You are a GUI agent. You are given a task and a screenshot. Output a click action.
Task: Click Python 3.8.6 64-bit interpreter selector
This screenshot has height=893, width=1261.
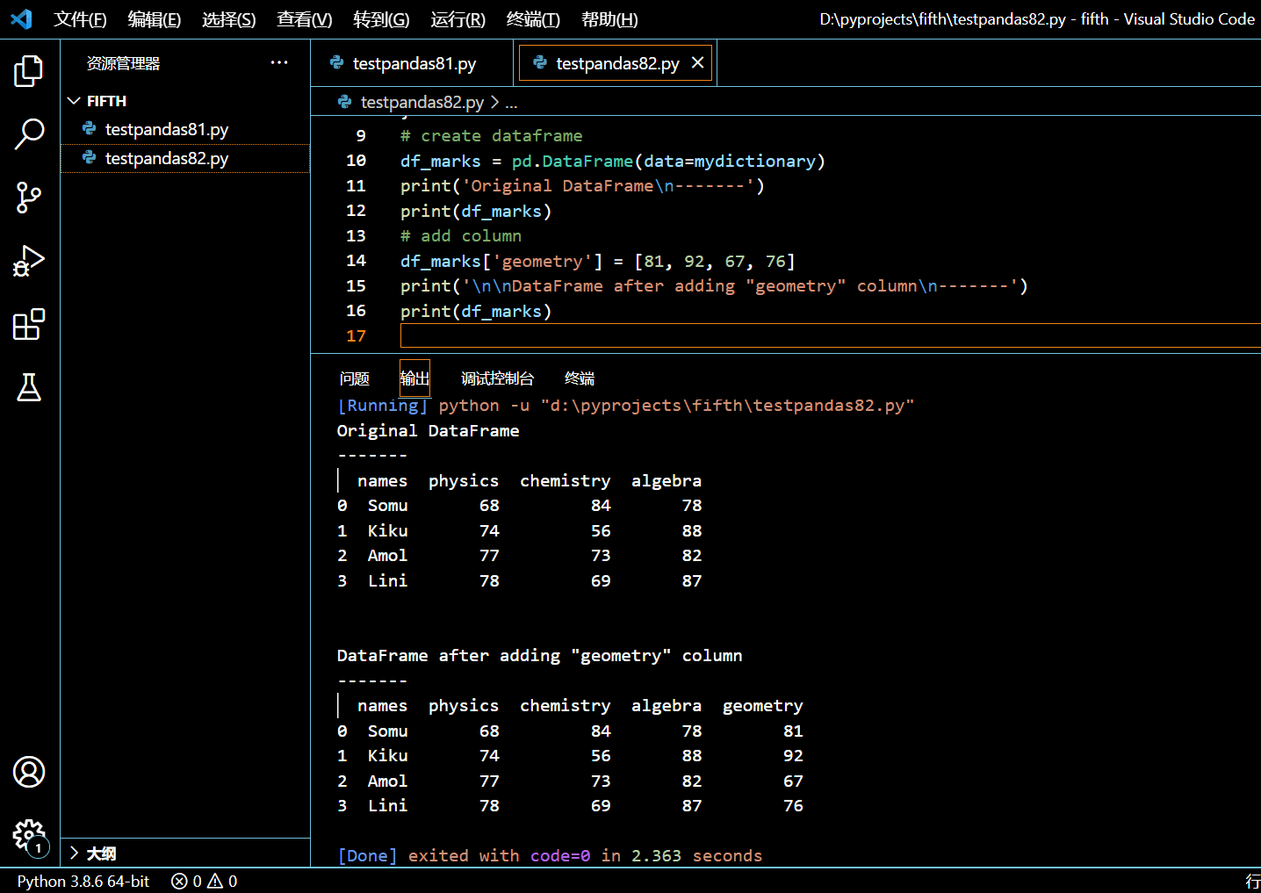(x=83, y=881)
